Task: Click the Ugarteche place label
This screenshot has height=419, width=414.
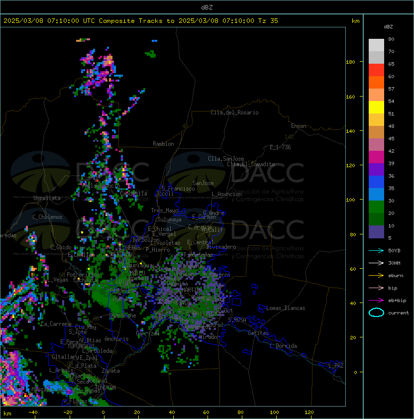Action: coord(123,315)
